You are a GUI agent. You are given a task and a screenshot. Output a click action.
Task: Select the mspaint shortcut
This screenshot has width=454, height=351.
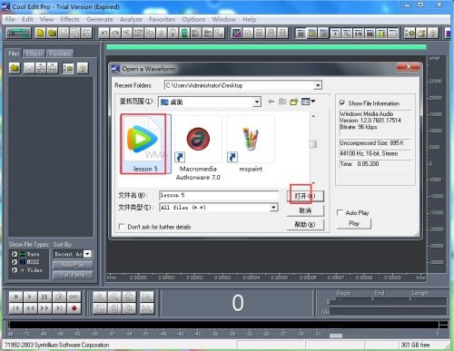[251, 144]
